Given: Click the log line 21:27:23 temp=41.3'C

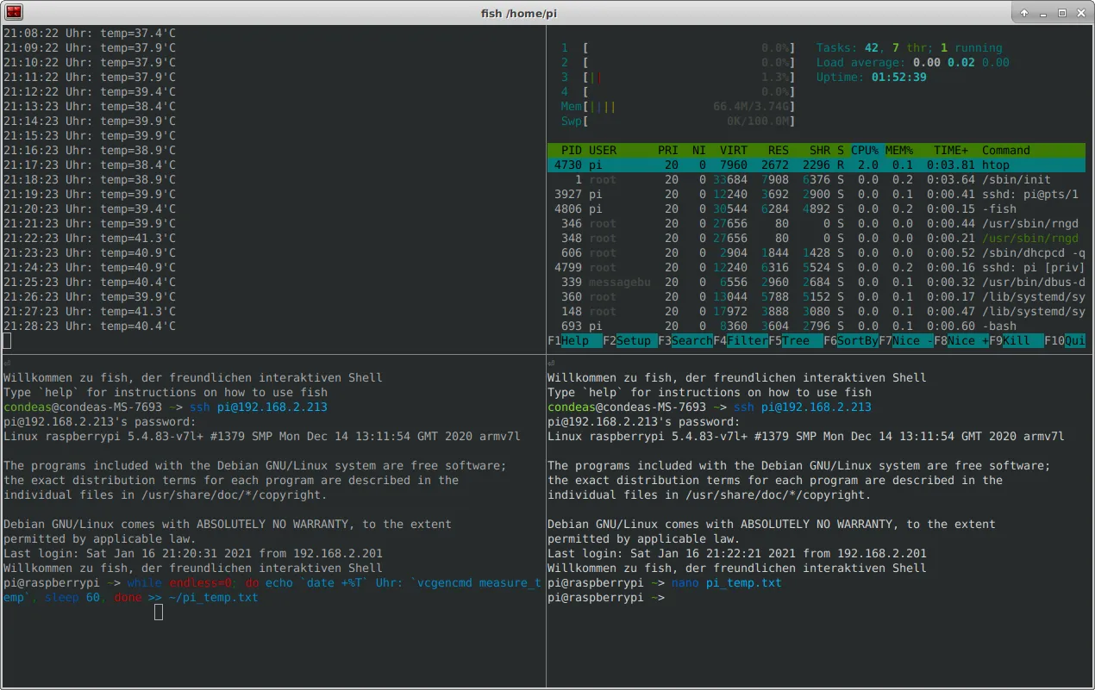Looking at the screenshot, I should pyautogui.click(x=90, y=312).
